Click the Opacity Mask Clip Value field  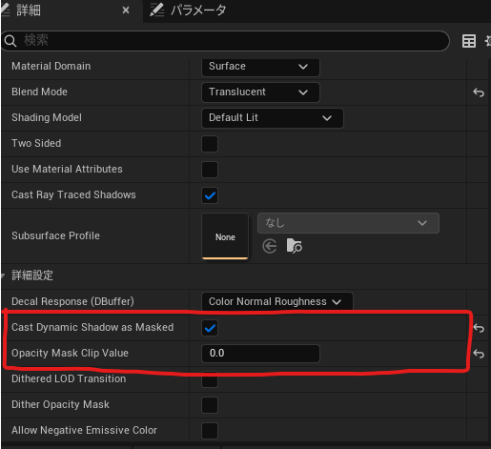coord(260,354)
